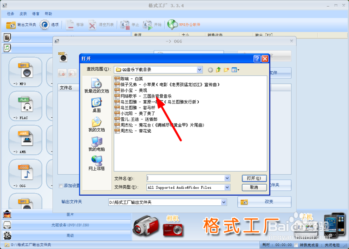Go to Network Neighborhood in places bar
Screen dimensions: 349x249
97,163
